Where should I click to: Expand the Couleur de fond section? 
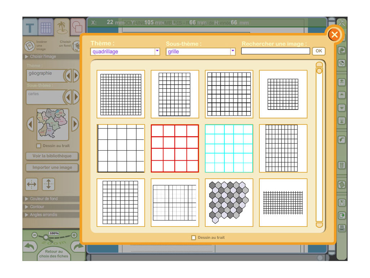(43, 199)
